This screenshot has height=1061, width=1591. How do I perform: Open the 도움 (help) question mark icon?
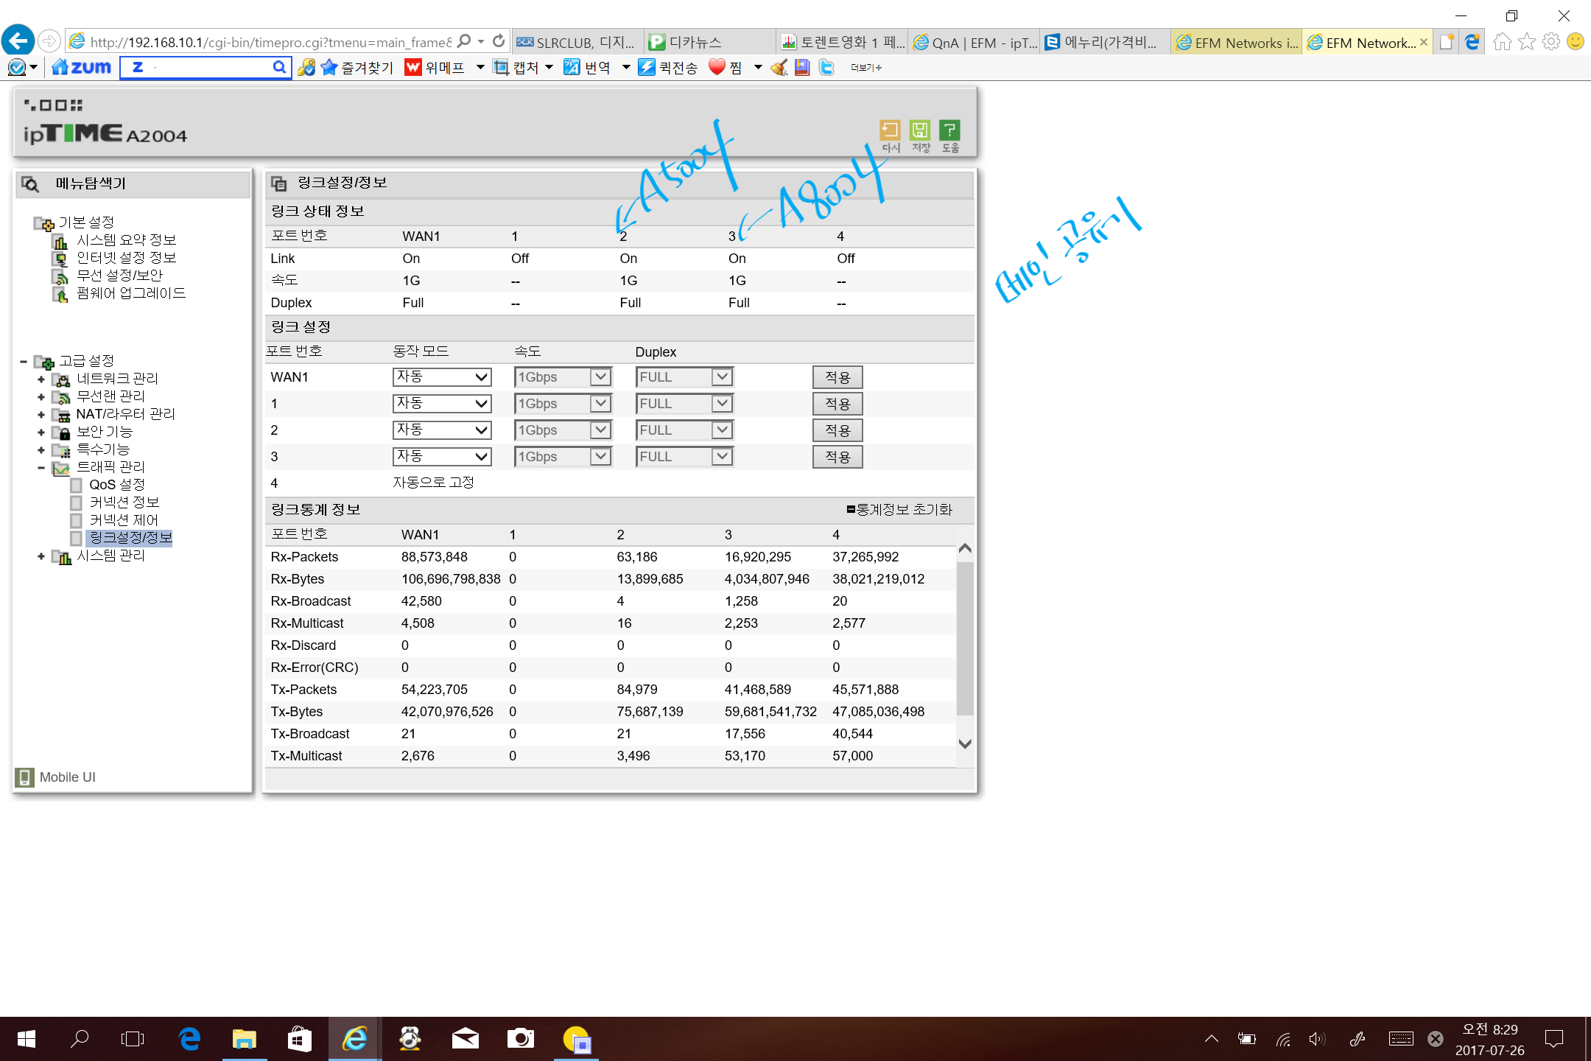click(x=950, y=130)
